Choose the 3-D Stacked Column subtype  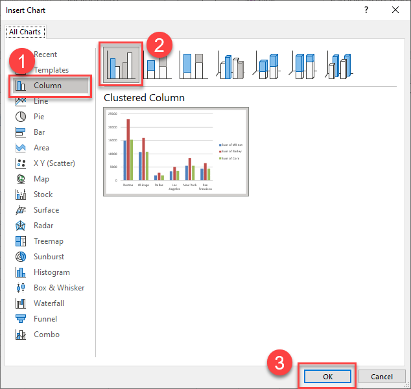pyautogui.click(x=266, y=65)
